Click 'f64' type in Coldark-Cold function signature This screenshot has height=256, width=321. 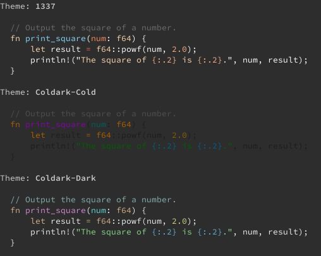point(124,125)
